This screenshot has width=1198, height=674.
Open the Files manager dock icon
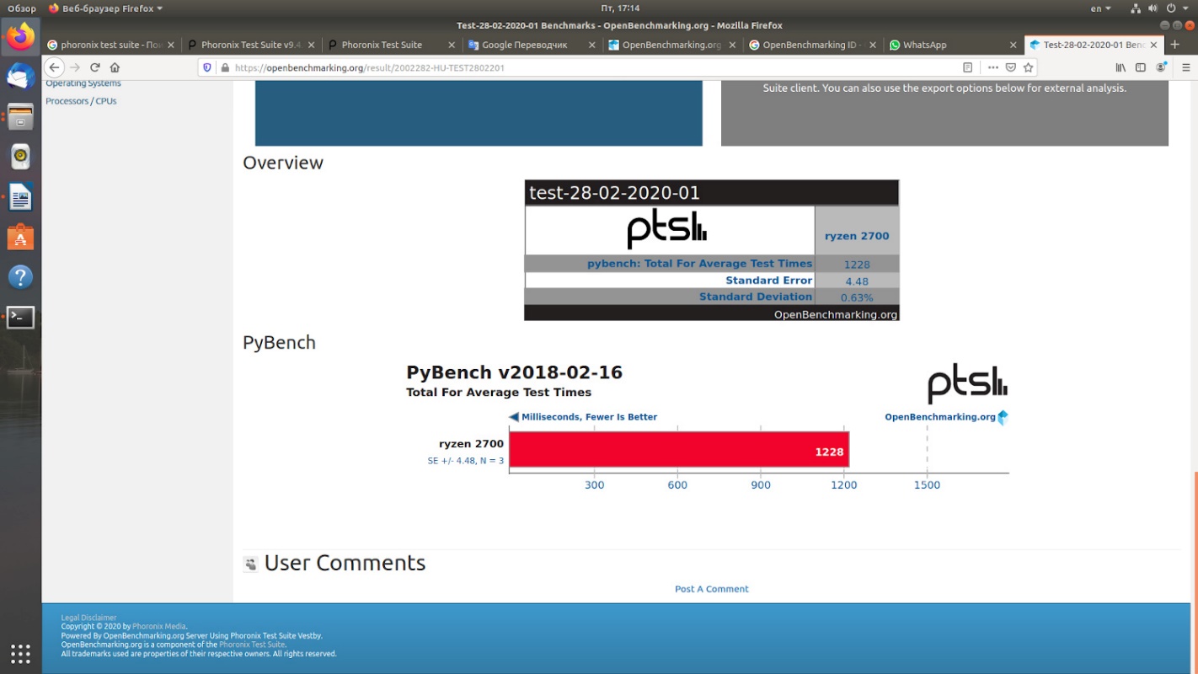[x=21, y=117]
